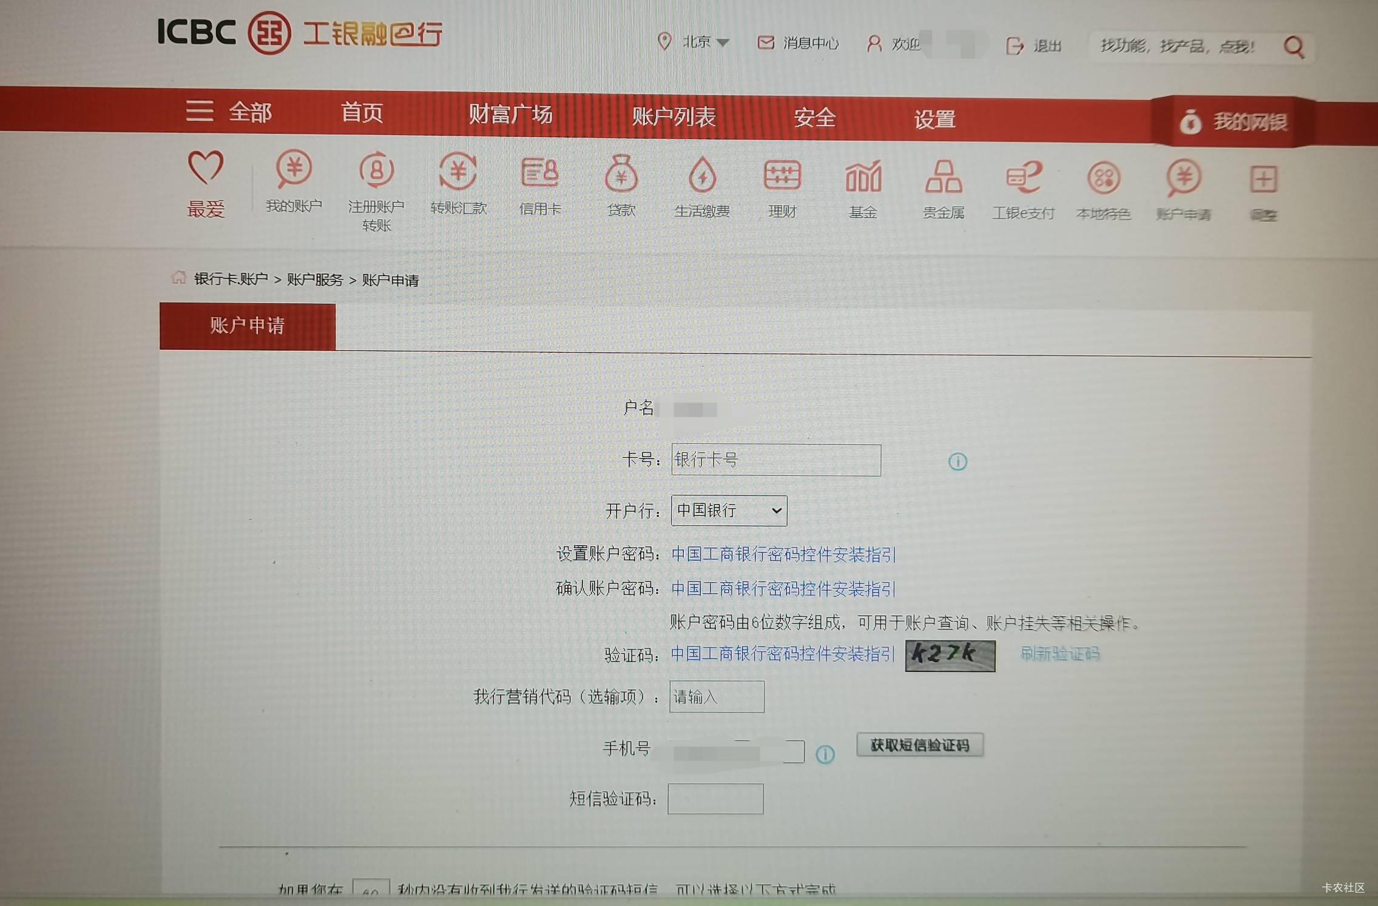Open the 安全 menu
1378x906 pixels.
point(815,118)
